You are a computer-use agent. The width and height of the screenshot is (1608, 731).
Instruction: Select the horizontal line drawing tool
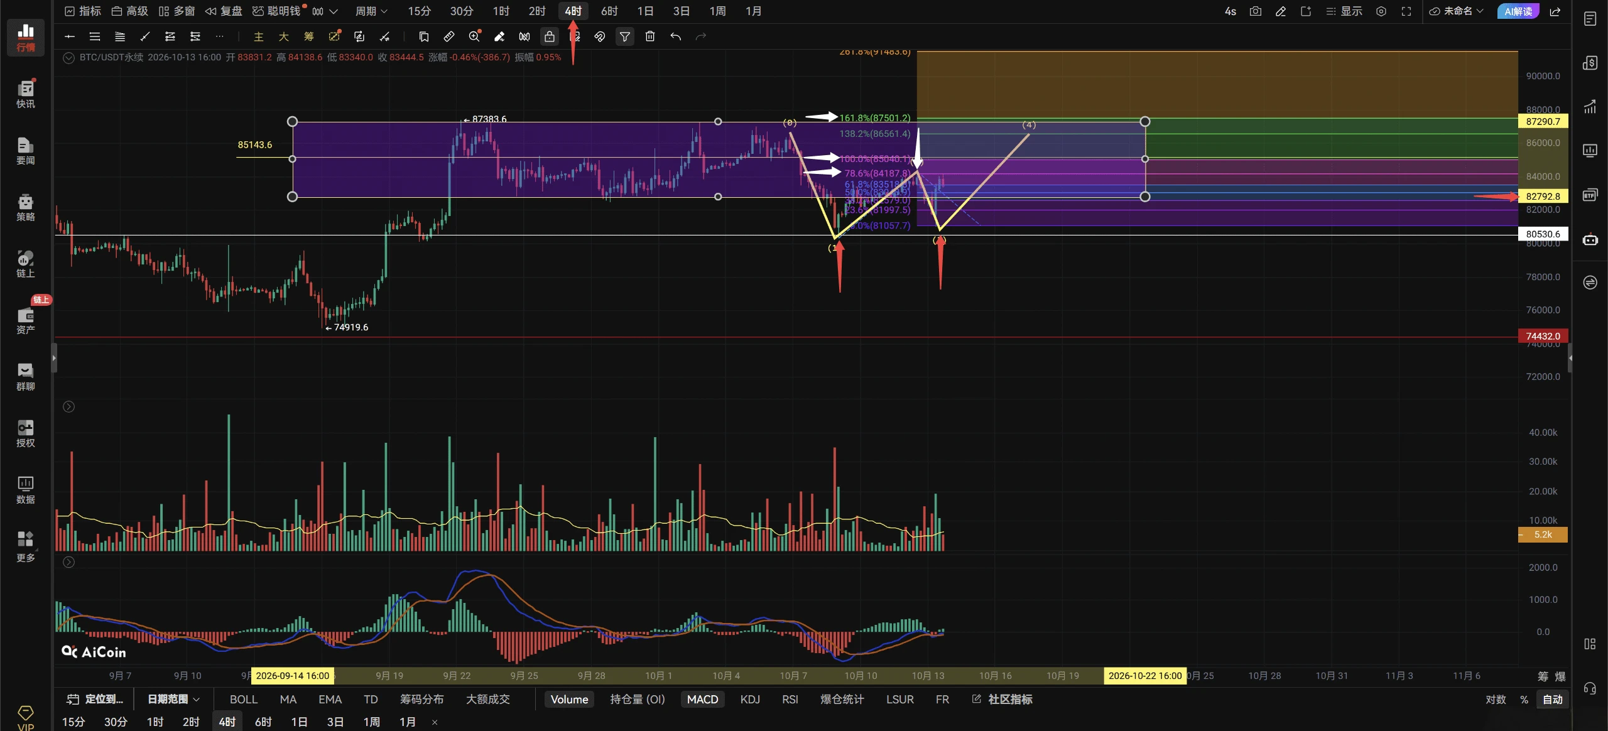tap(70, 36)
